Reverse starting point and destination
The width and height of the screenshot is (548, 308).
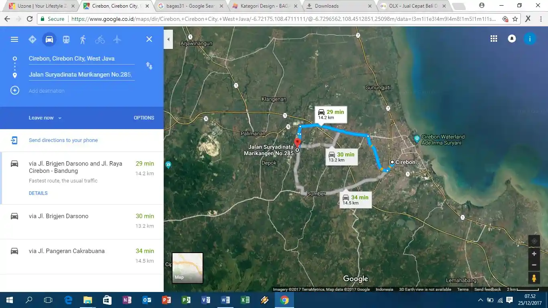tap(149, 66)
